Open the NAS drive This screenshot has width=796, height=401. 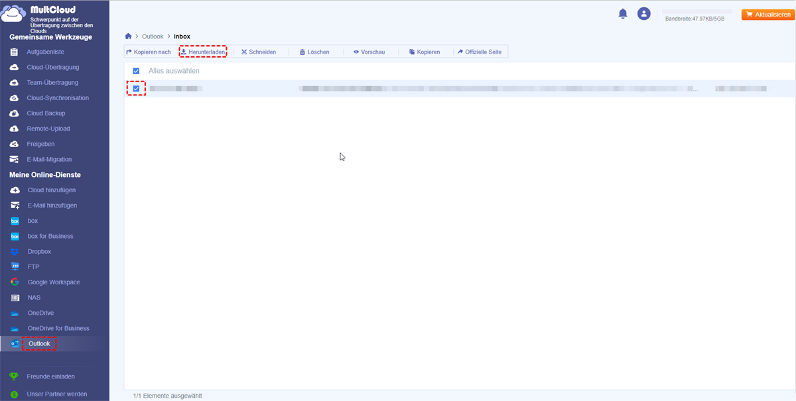(x=34, y=298)
